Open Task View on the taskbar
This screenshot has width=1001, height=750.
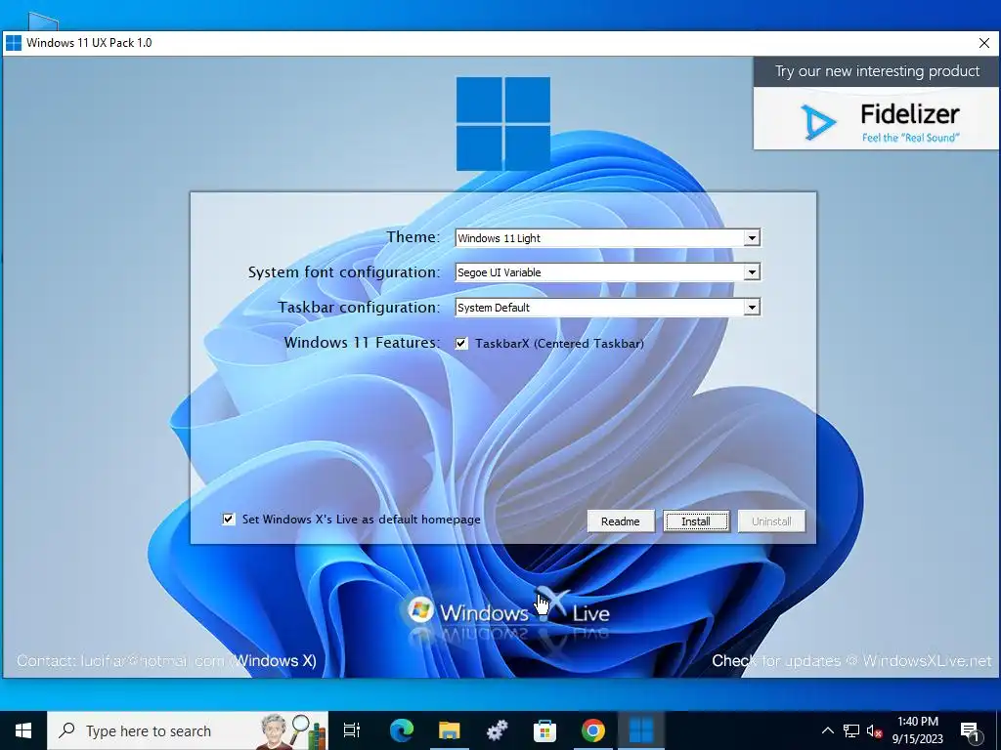click(352, 730)
